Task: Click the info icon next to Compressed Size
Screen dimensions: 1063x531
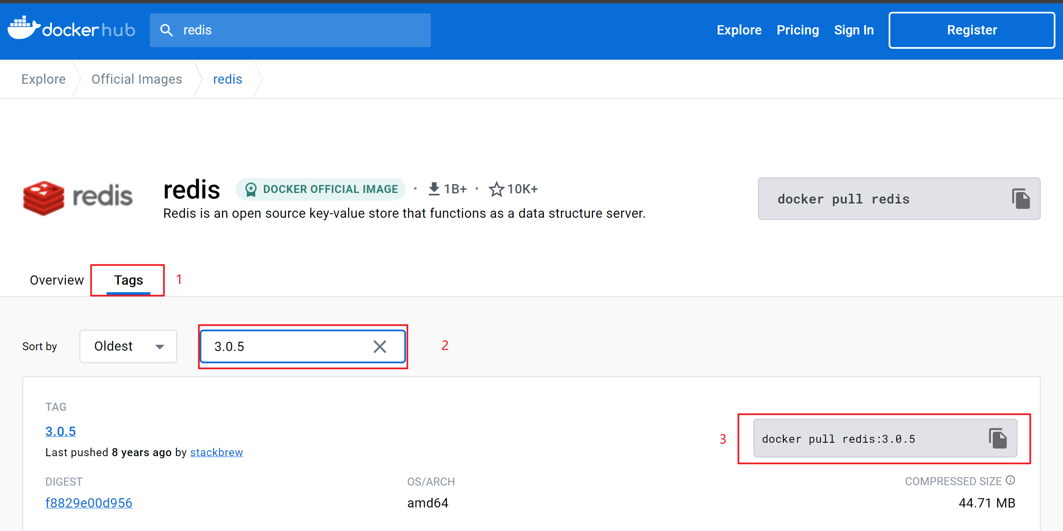Action: [1011, 480]
